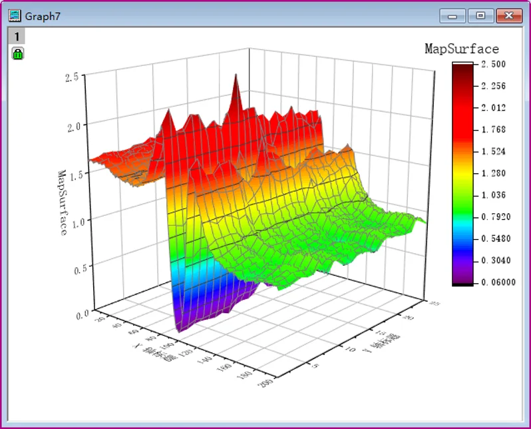Click the Y axis title text

pos(381,343)
